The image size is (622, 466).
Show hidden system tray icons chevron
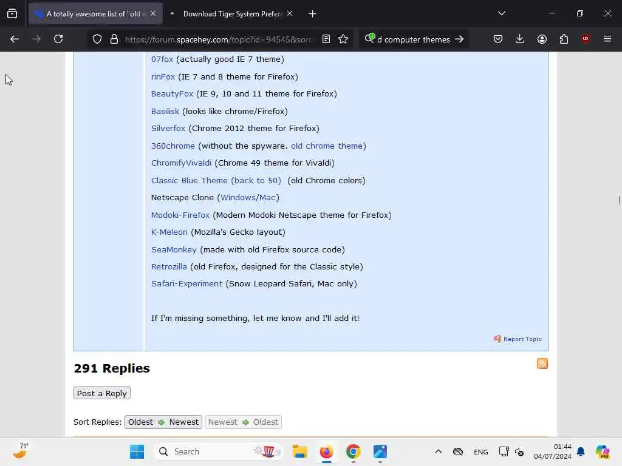439,451
